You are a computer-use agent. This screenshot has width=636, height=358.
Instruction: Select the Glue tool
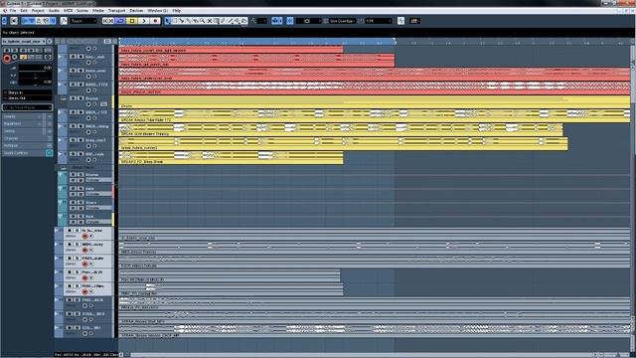pos(189,21)
